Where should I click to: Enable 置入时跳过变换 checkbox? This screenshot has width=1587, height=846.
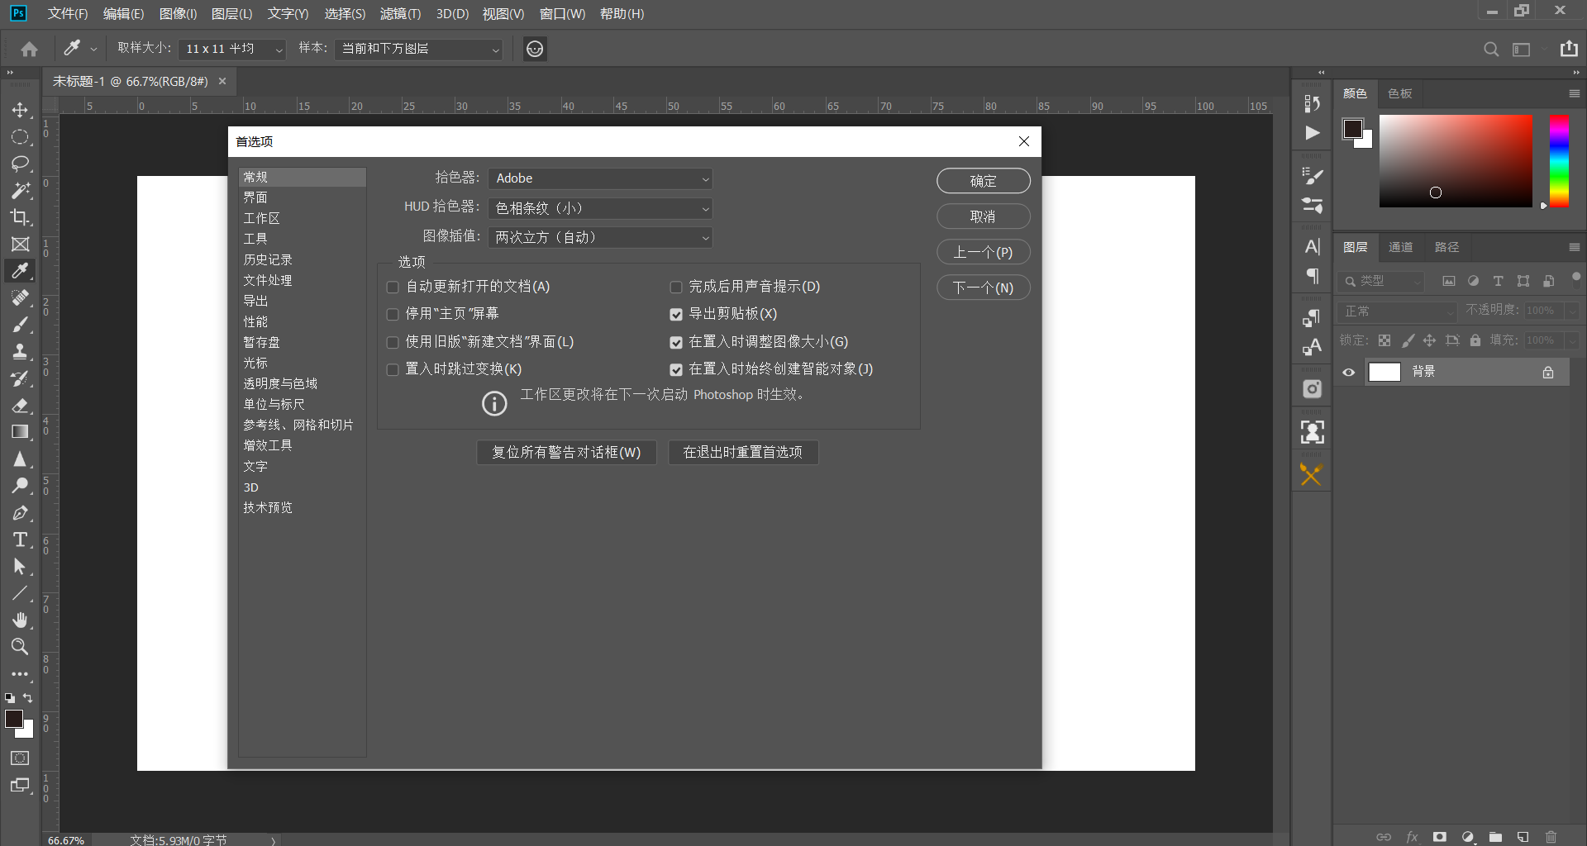(393, 369)
